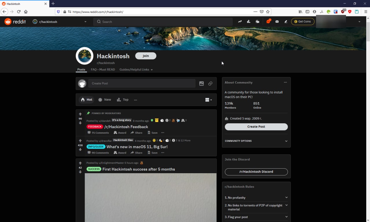Screen dimensions: 370x222
Task: Open the Firefox account icon
Action: (x=314, y=12)
